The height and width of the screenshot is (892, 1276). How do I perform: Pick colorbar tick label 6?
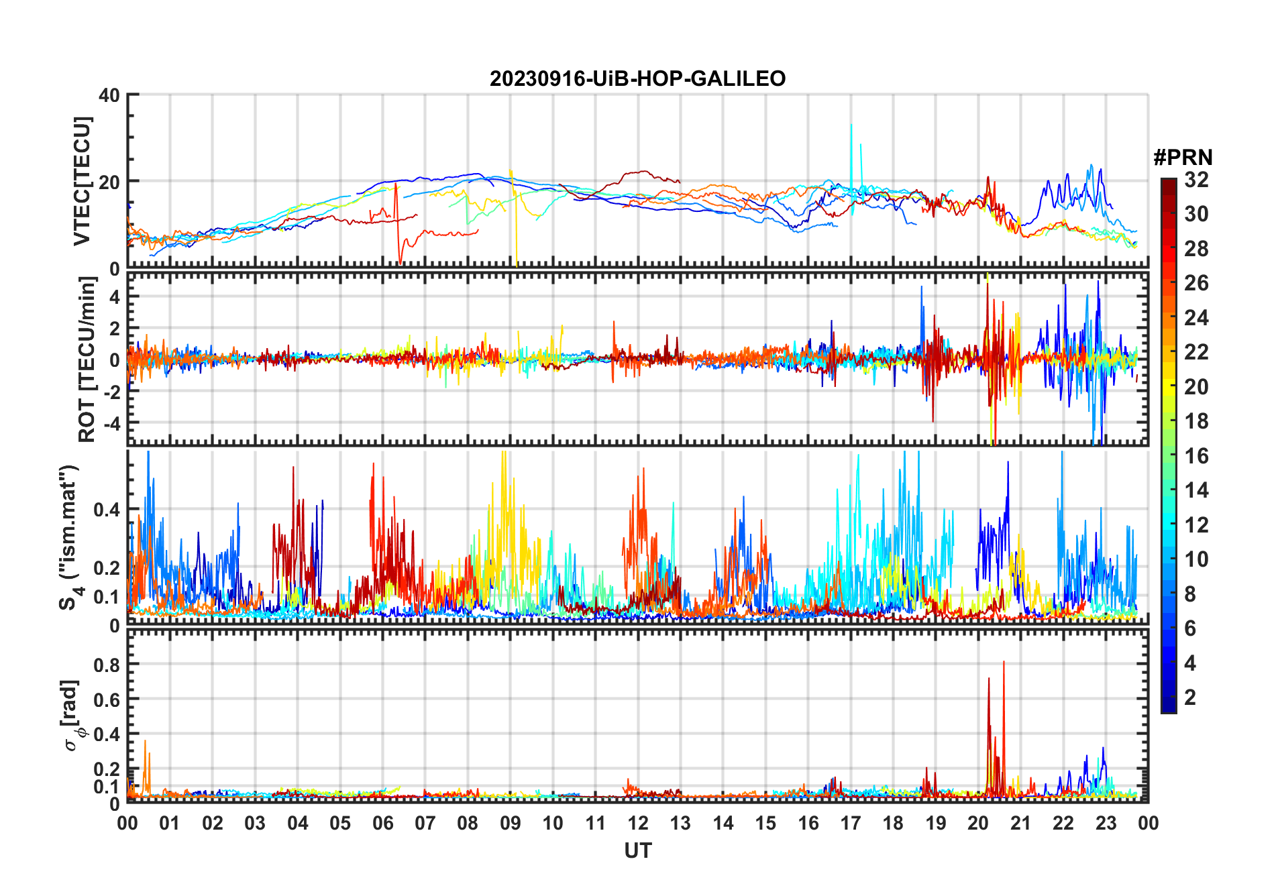click(x=1190, y=628)
